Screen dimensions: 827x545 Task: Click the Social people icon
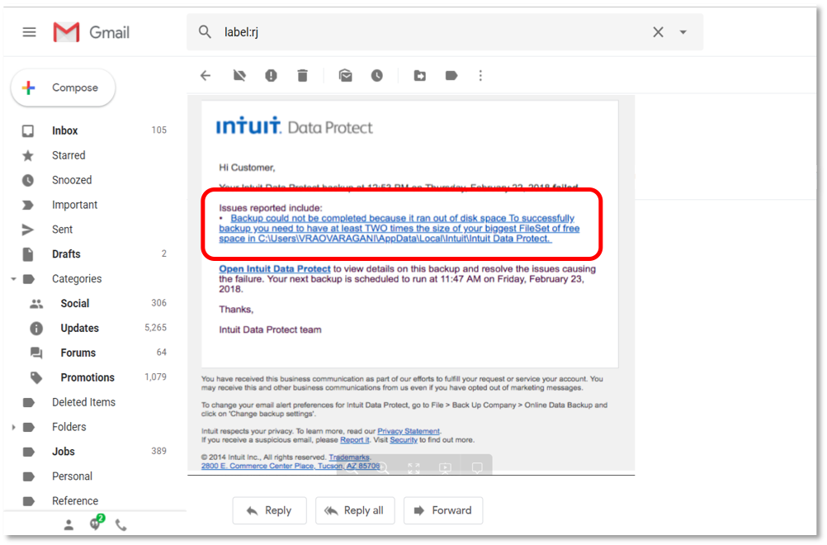(36, 304)
